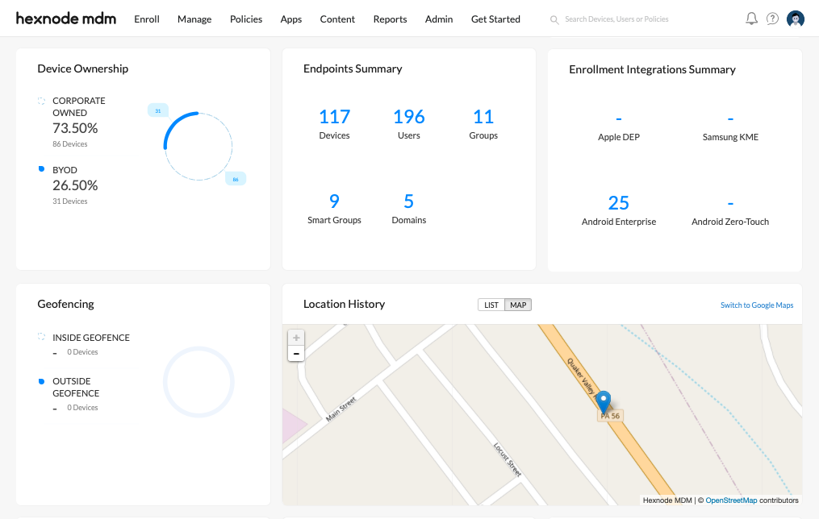Go to Get Started
819x519 pixels.
point(495,19)
